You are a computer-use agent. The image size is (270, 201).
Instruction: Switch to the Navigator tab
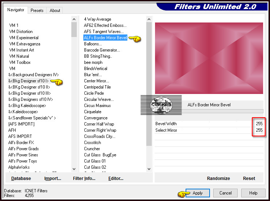pyautogui.click(x=16, y=10)
